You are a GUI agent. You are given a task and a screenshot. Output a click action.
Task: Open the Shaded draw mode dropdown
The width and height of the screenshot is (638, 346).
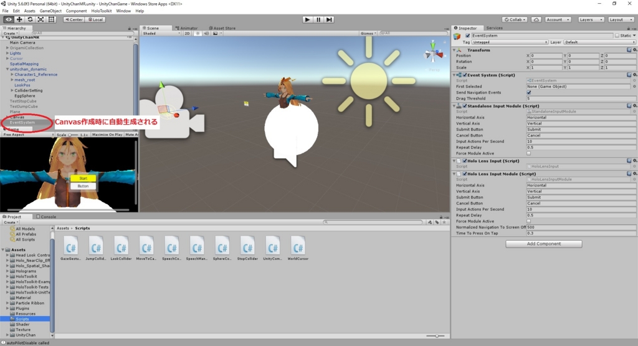pos(161,34)
